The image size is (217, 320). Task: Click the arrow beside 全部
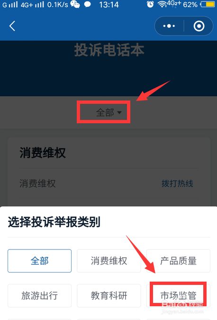[x=119, y=112]
